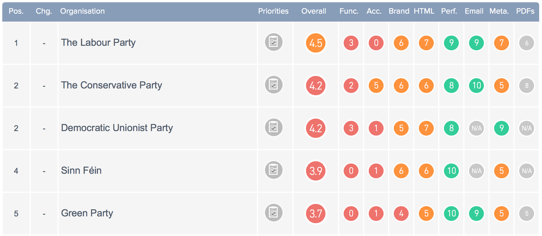Open The Labour Party organisation link
The image size is (542, 236).
pos(98,43)
